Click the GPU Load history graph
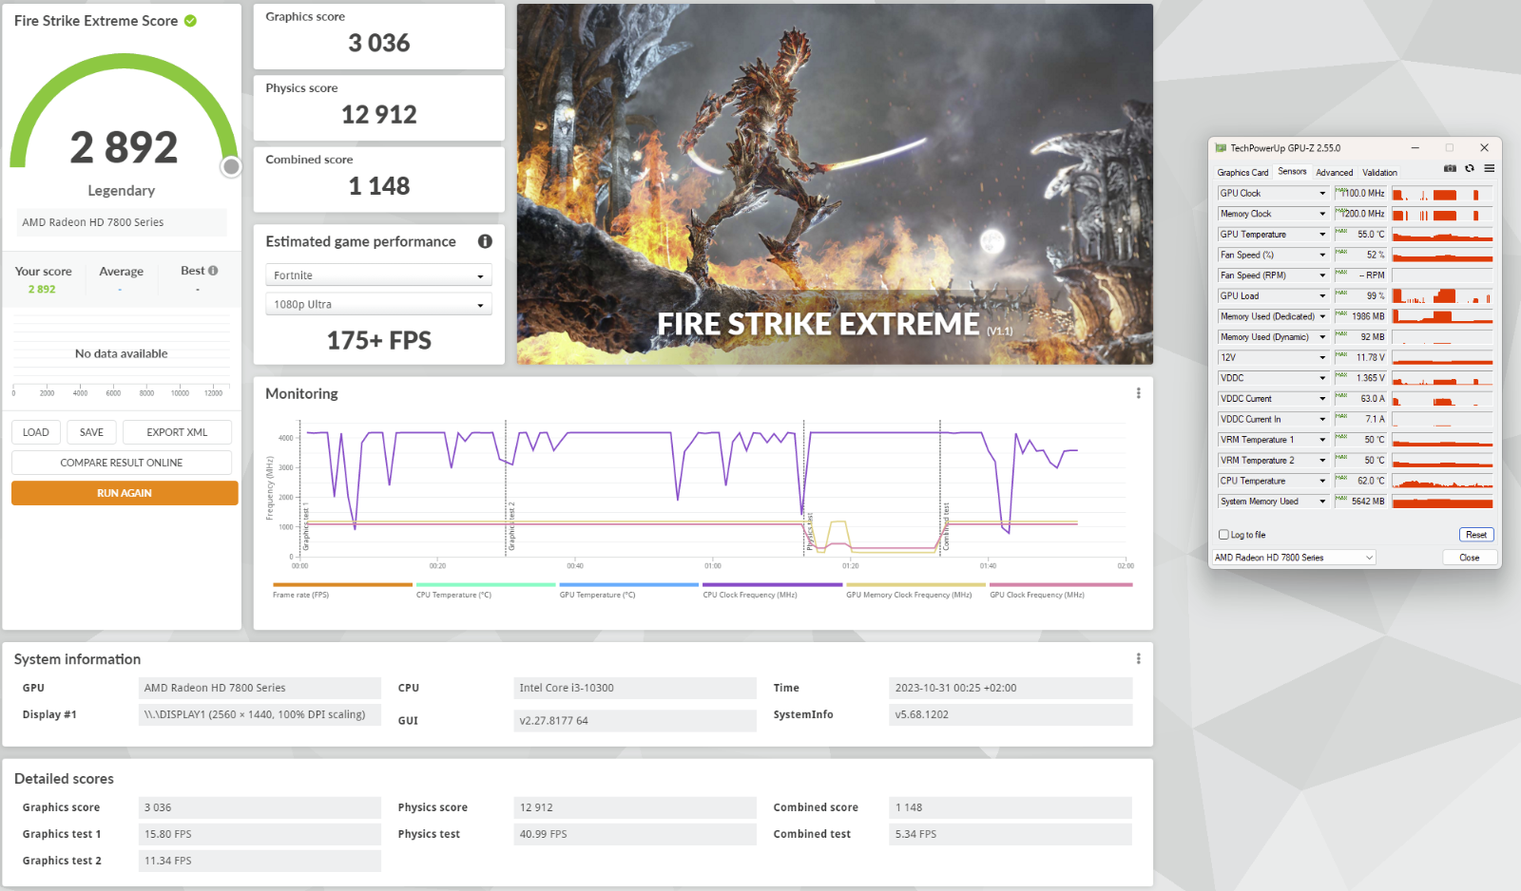Viewport: 1521px width, 891px height. (x=1442, y=296)
